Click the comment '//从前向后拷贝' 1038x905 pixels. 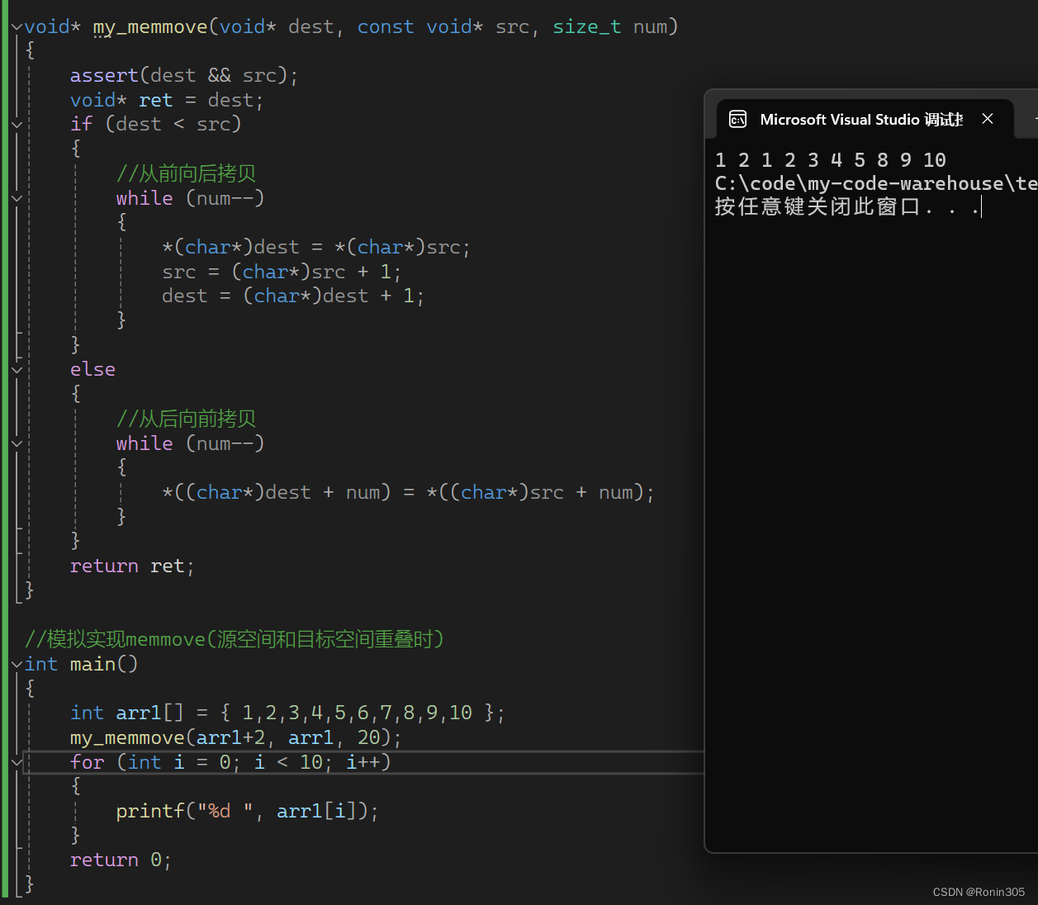(x=187, y=174)
